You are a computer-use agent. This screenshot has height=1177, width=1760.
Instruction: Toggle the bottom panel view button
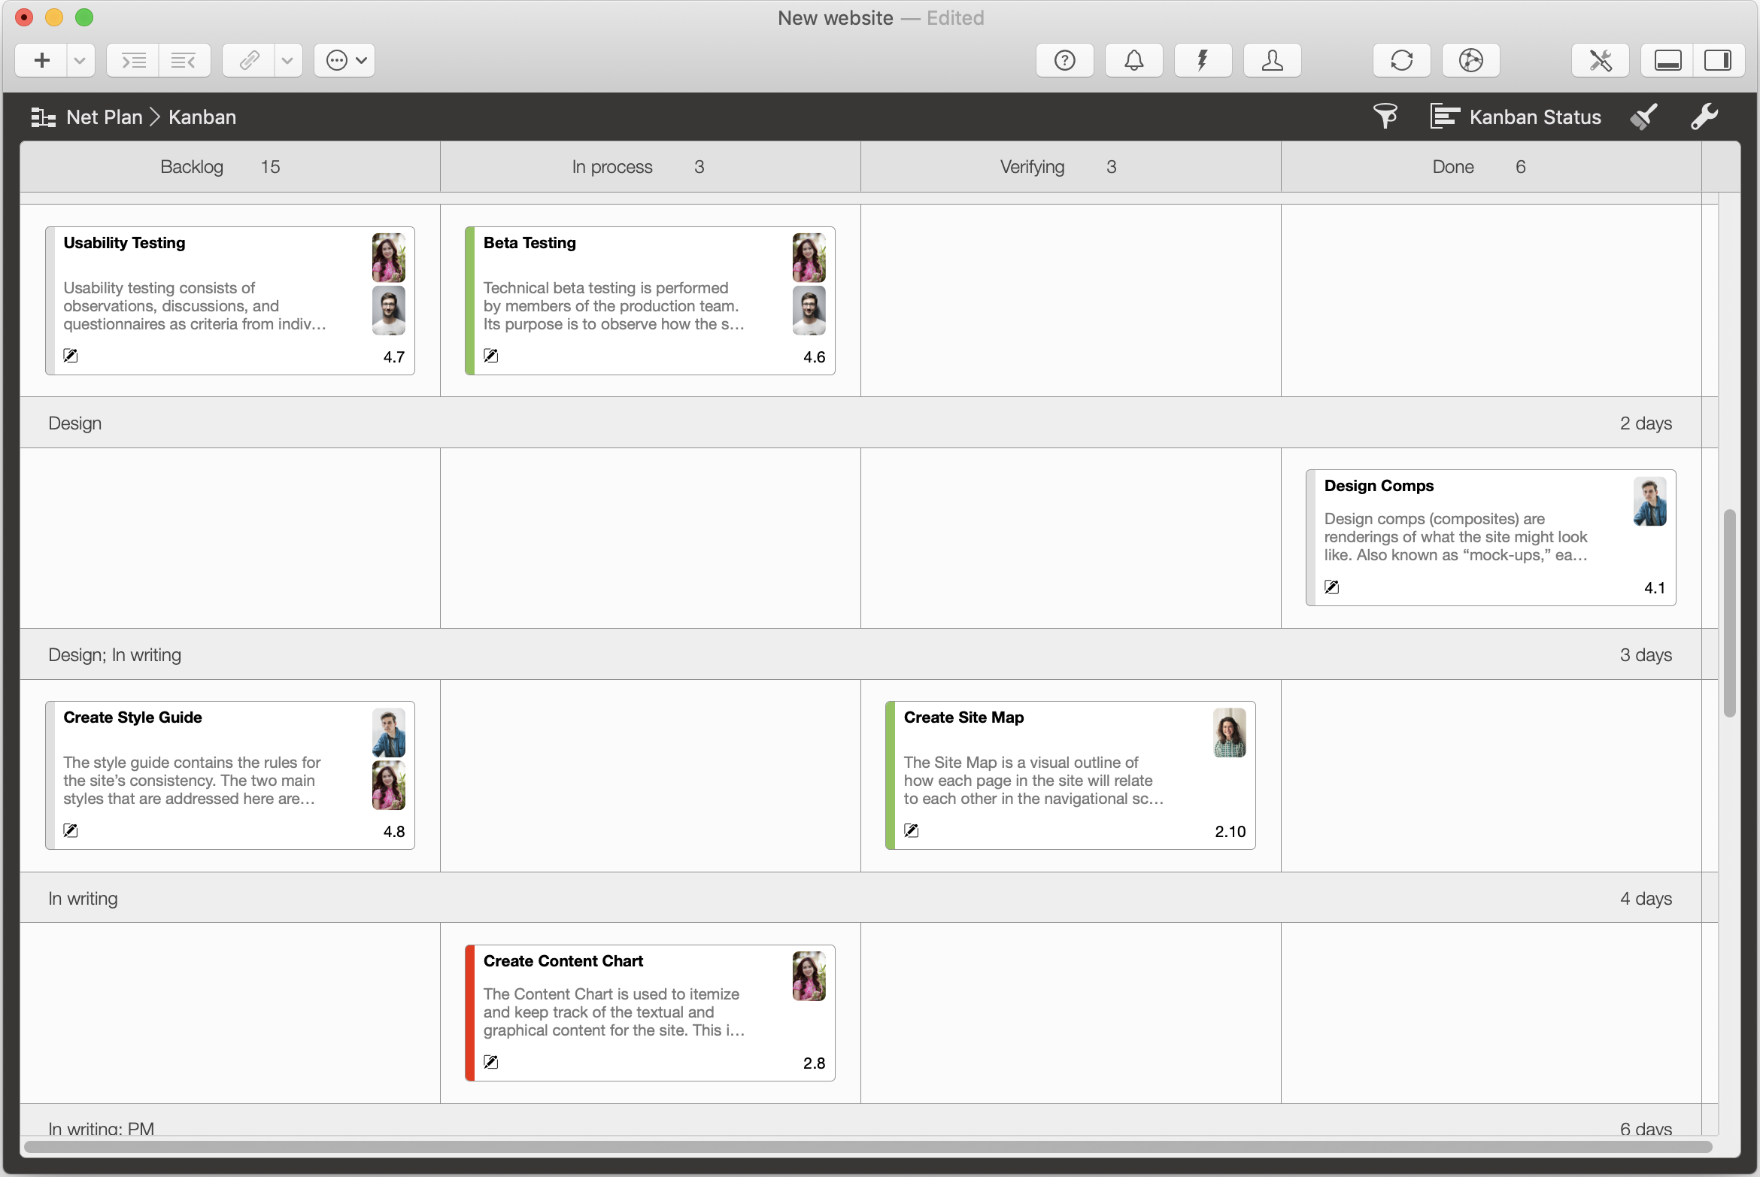tap(1667, 60)
